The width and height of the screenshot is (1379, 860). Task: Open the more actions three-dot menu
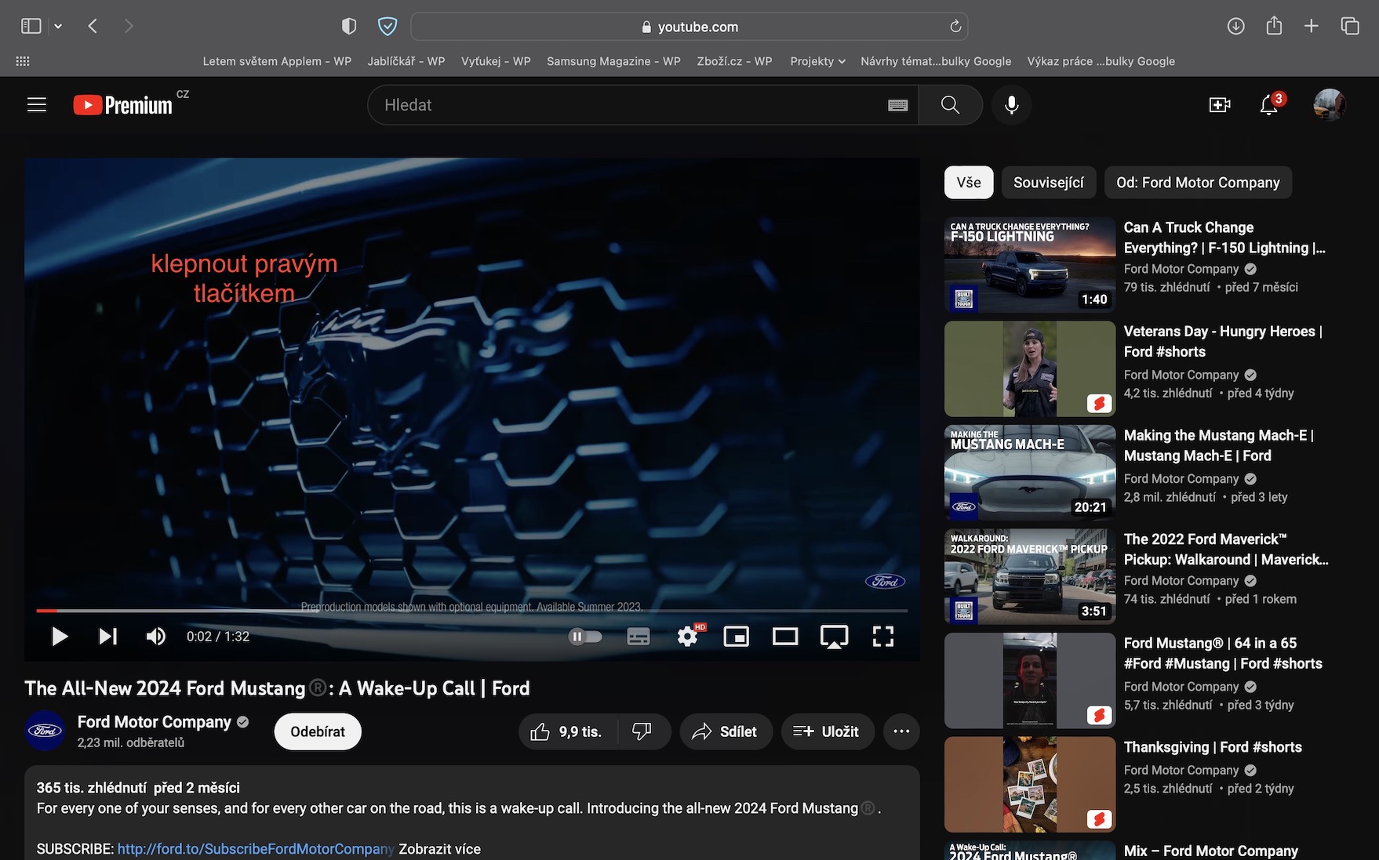[901, 731]
